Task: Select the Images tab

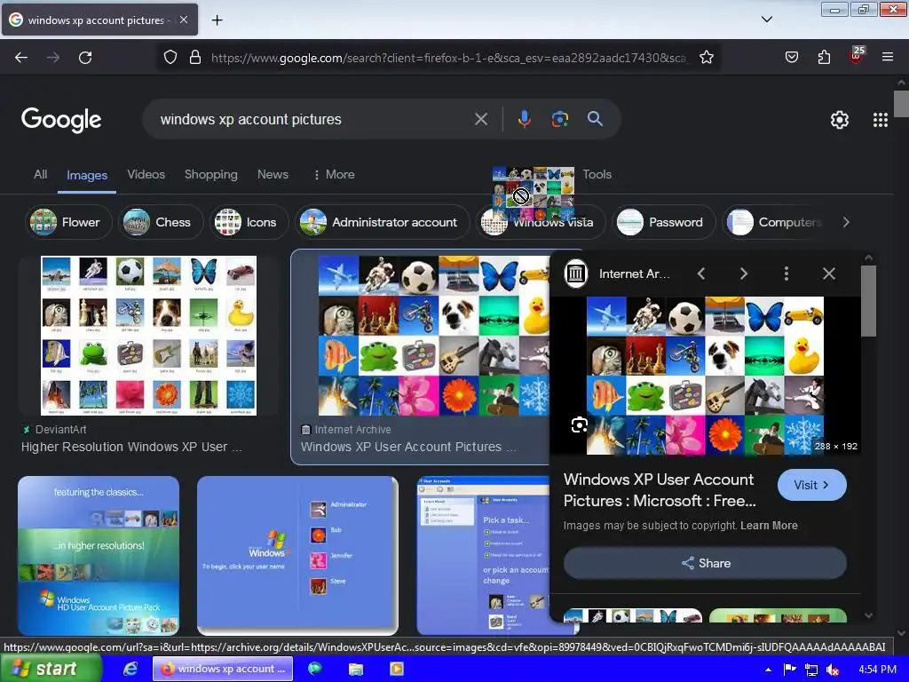Action: click(x=87, y=175)
